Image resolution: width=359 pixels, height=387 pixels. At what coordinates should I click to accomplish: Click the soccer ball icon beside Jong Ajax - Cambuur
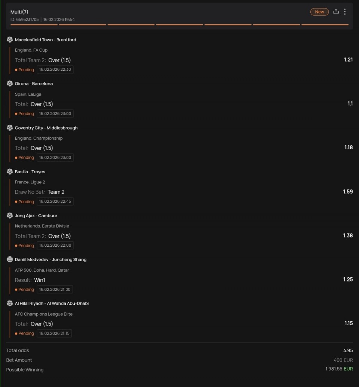click(x=10, y=216)
